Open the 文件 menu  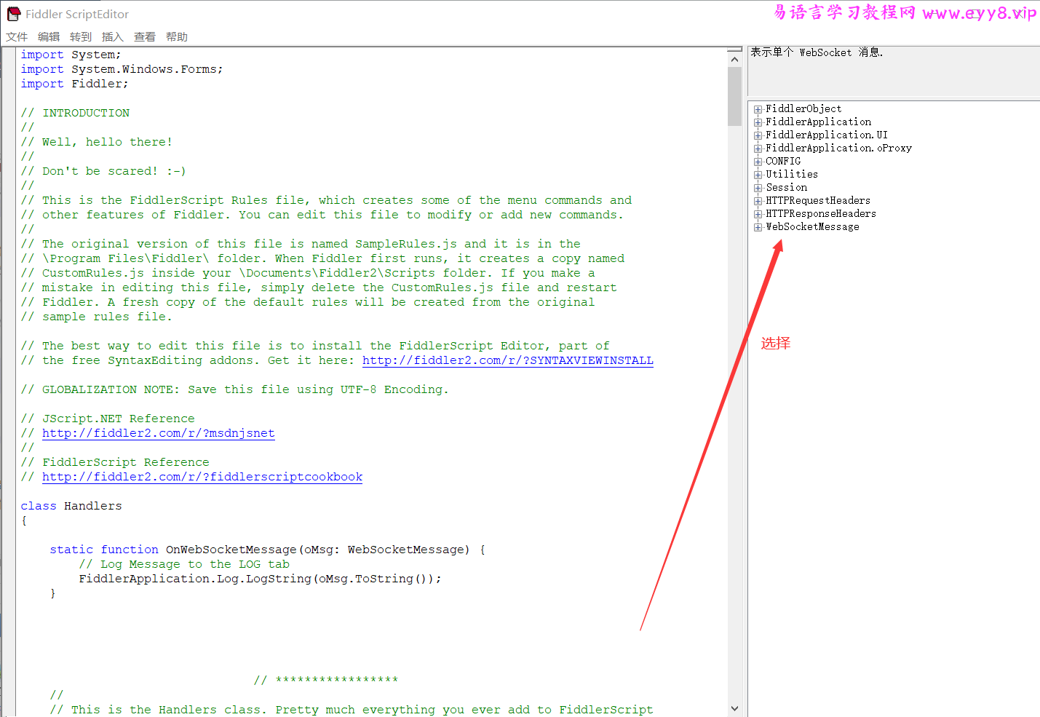click(x=17, y=37)
